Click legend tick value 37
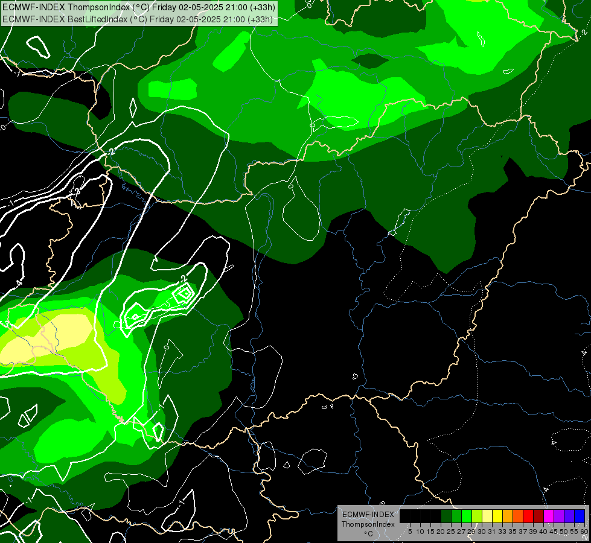This screenshot has height=543, width=591. point(523,532)
